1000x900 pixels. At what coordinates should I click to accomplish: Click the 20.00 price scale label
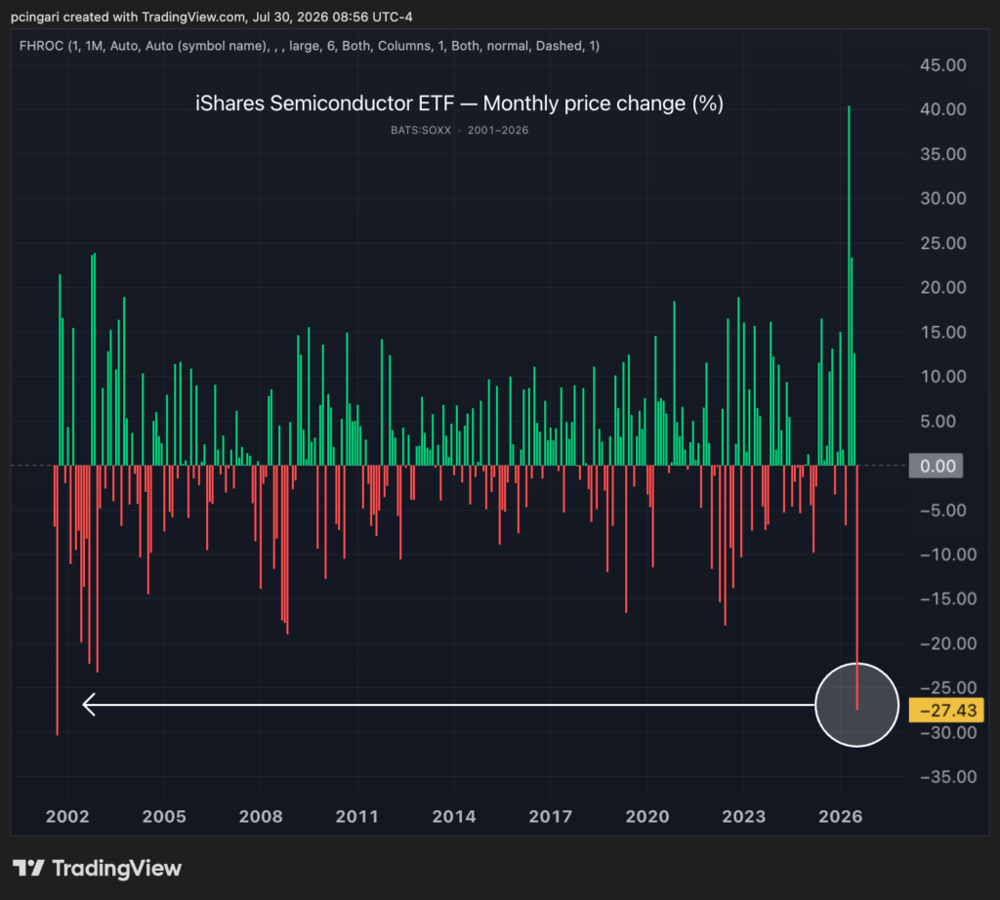(943, 287)
